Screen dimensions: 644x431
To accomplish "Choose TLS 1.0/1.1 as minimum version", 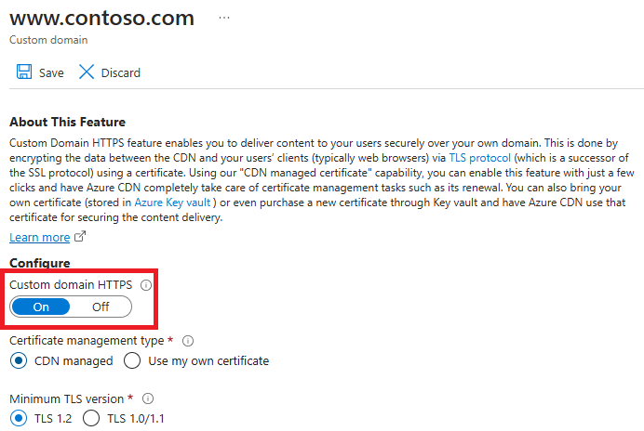I will (x=91, y=418).
